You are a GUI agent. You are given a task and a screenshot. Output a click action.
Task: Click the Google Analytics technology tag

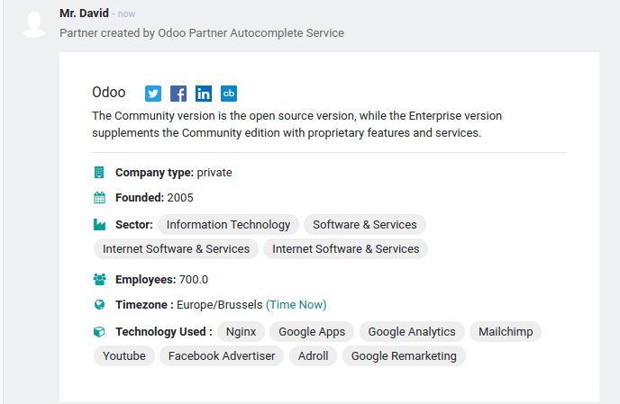tap(412, 331)
